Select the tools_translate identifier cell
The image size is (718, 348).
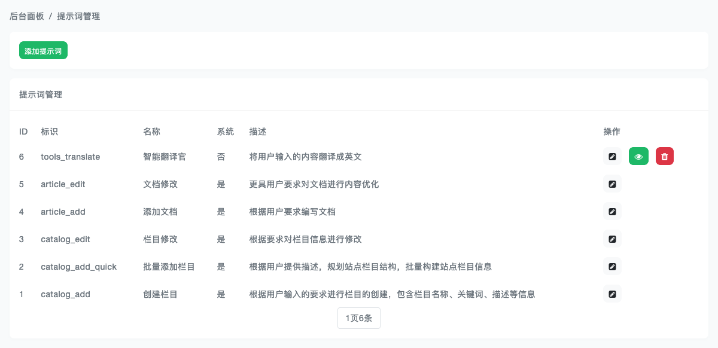click(71, 157)
